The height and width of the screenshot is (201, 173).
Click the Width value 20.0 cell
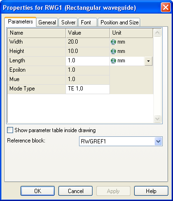pyautogui.click(x=88, y=42)
